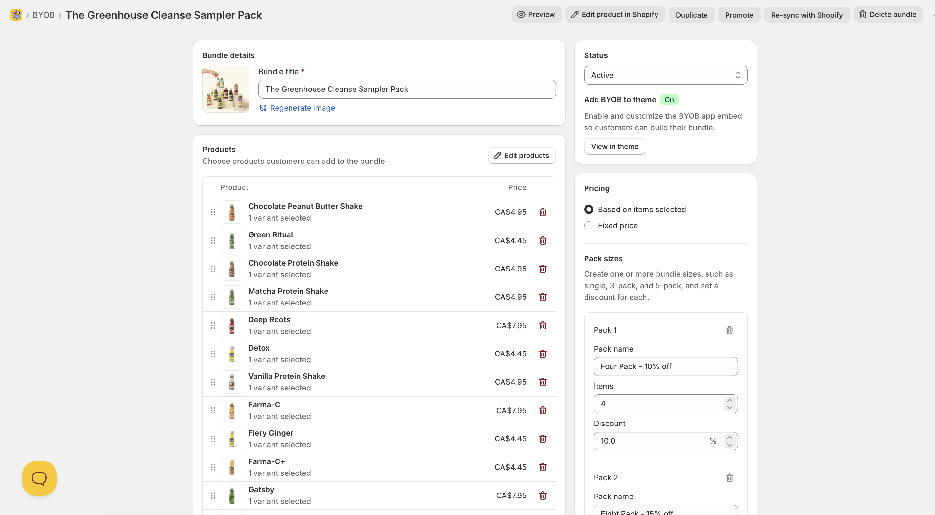Click the Matcha Protein Shake drag handle

[x=213, y=297]
